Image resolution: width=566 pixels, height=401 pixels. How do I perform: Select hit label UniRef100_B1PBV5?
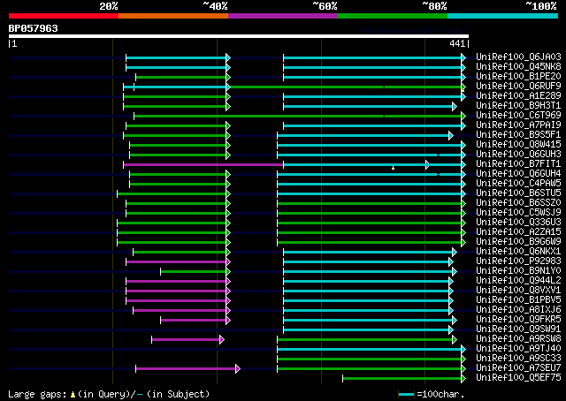[518, 300]
